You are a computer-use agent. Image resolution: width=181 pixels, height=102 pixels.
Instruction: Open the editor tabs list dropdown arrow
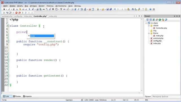(139, 16)
